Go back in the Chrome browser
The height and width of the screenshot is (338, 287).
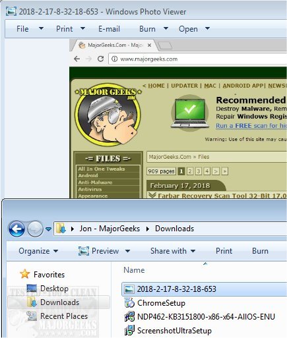click(77, 59)
